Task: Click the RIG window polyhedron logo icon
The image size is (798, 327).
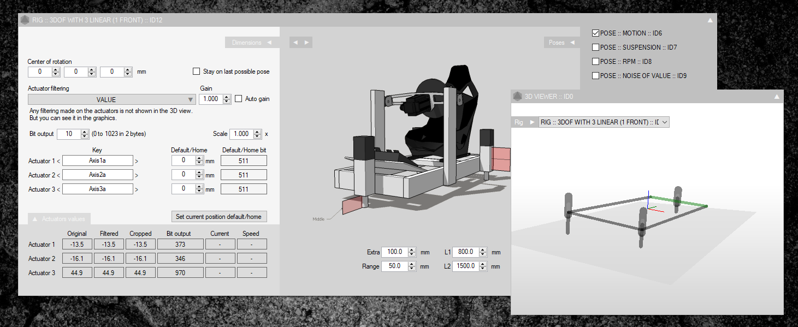Action: 25,20
